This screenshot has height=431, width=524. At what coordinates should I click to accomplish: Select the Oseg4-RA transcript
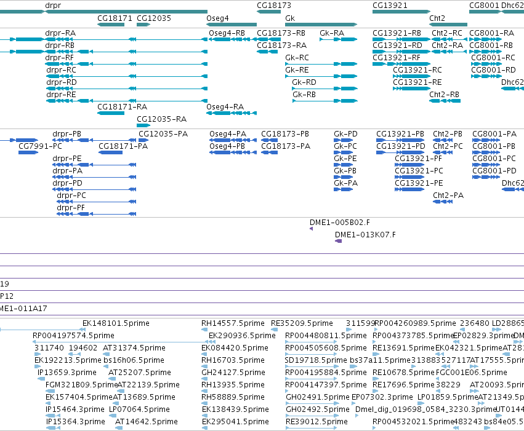(x=232, y=113)
